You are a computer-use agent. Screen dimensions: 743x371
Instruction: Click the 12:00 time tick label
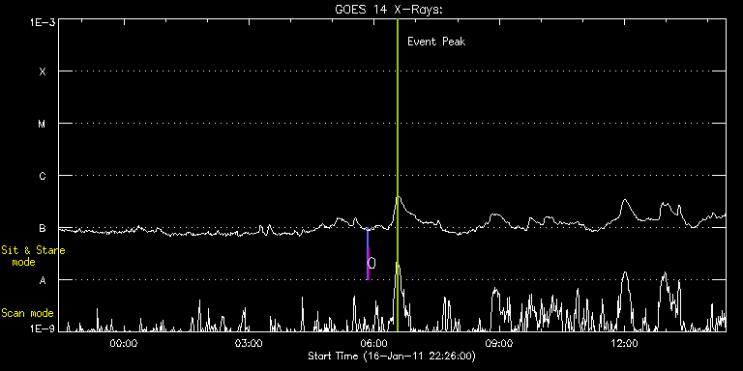[x=625, y=344]
